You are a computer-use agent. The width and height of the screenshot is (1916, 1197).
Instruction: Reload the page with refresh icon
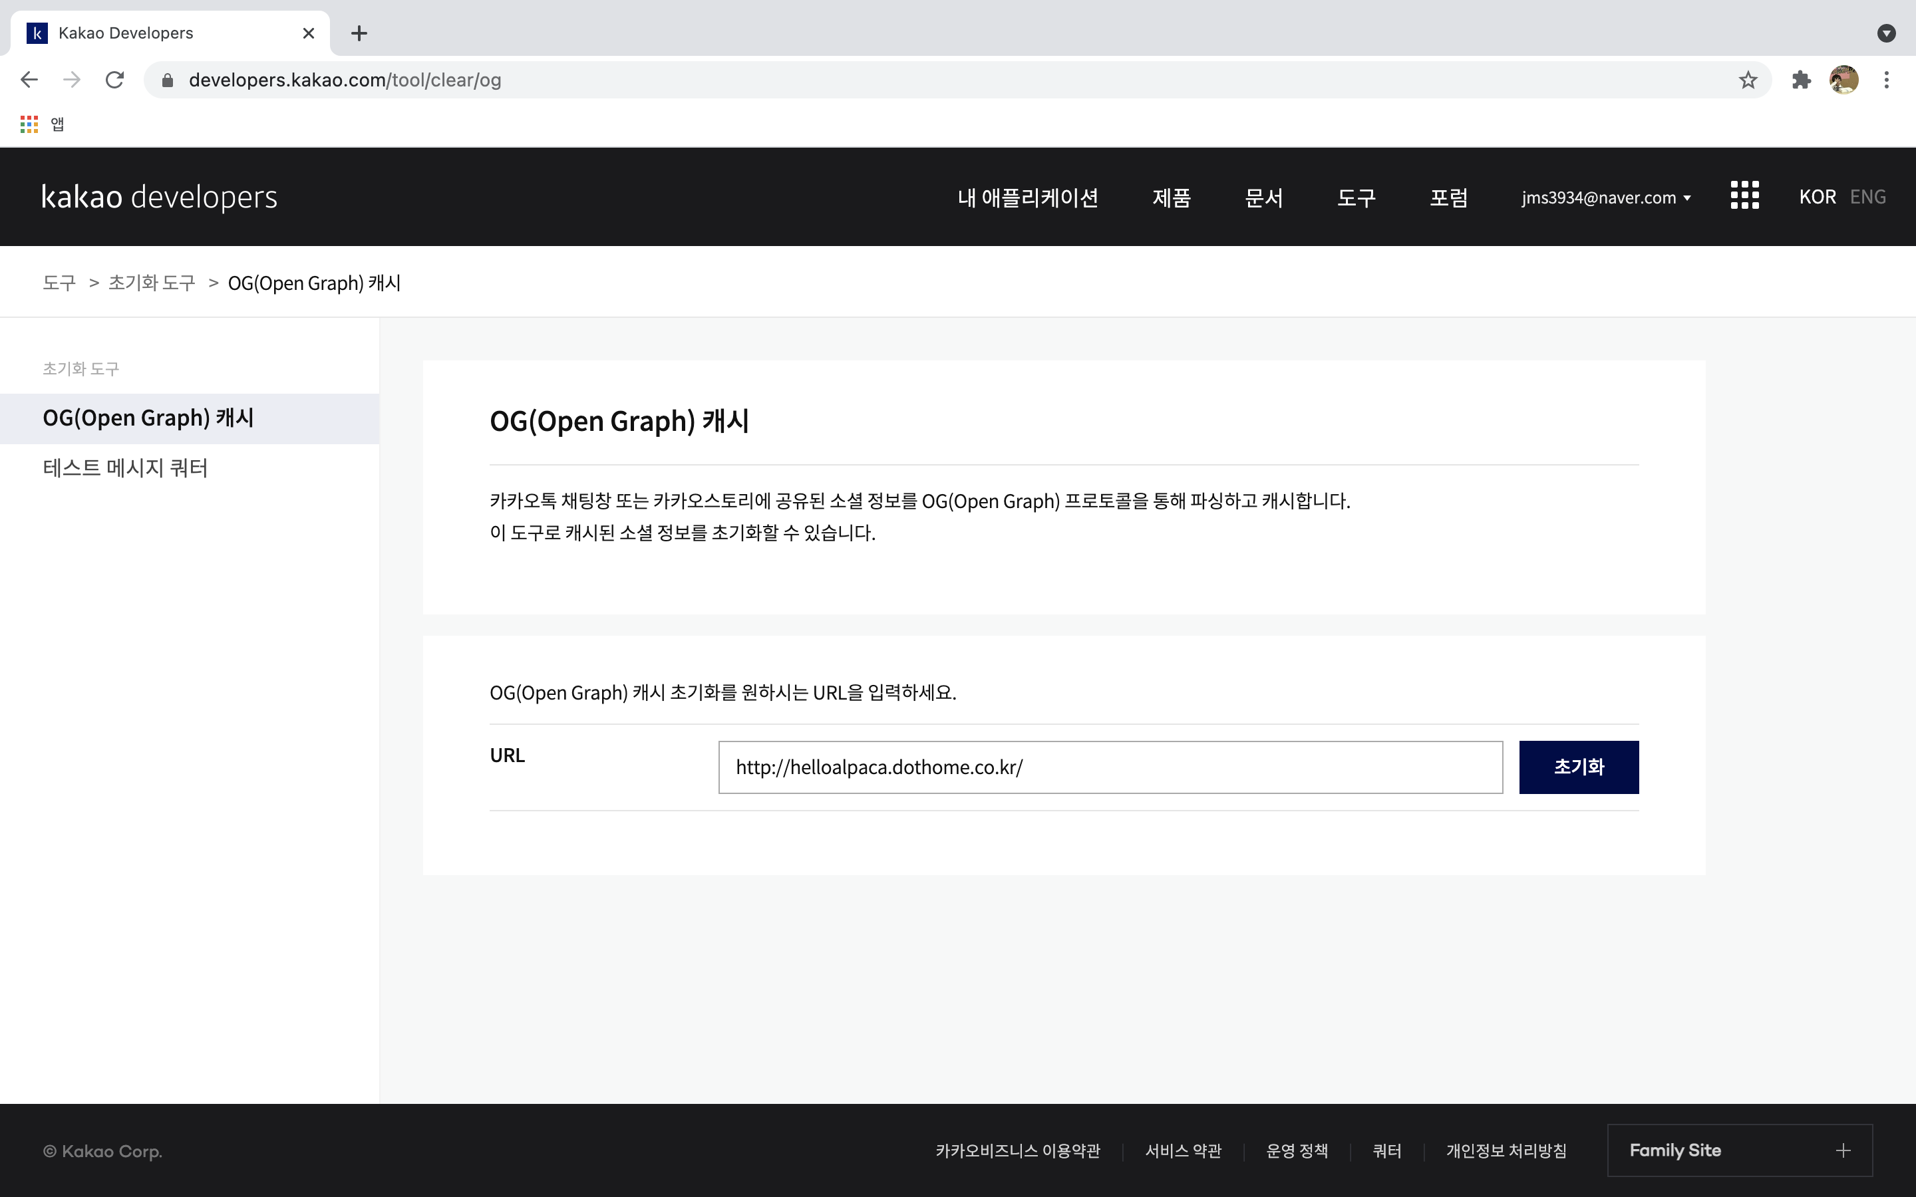pyautogui.click(x=115, y=80)
